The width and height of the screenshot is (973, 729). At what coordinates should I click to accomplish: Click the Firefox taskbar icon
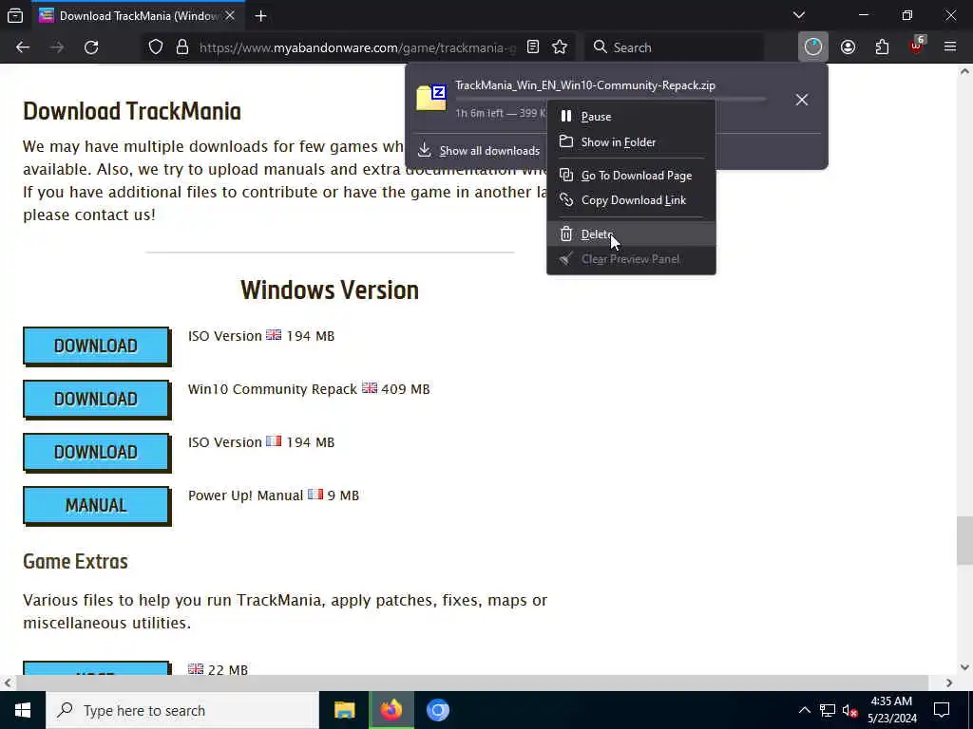pos(391,710)
